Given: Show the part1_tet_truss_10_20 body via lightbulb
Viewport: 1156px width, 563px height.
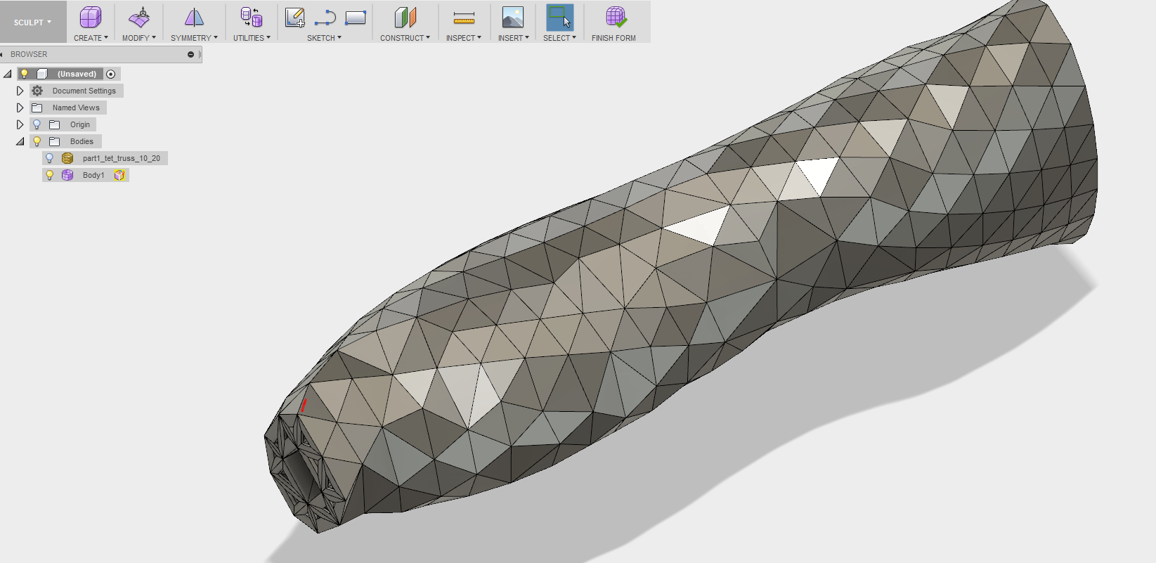Looking at the screenshot, I should 50,158.
